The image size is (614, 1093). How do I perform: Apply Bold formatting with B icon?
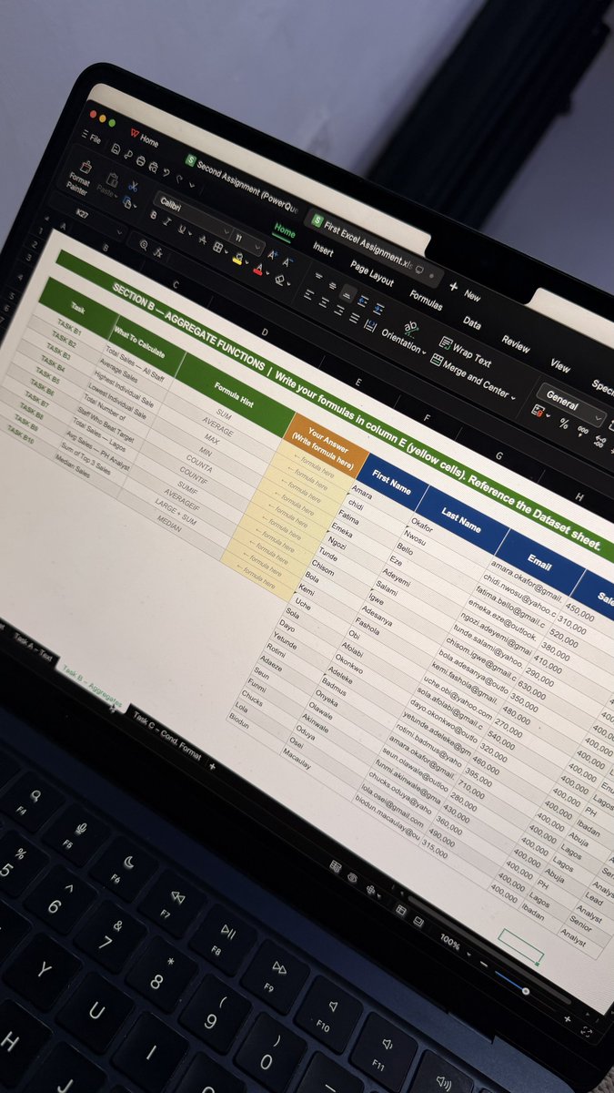pyautogui.click(x=154, y=215)
